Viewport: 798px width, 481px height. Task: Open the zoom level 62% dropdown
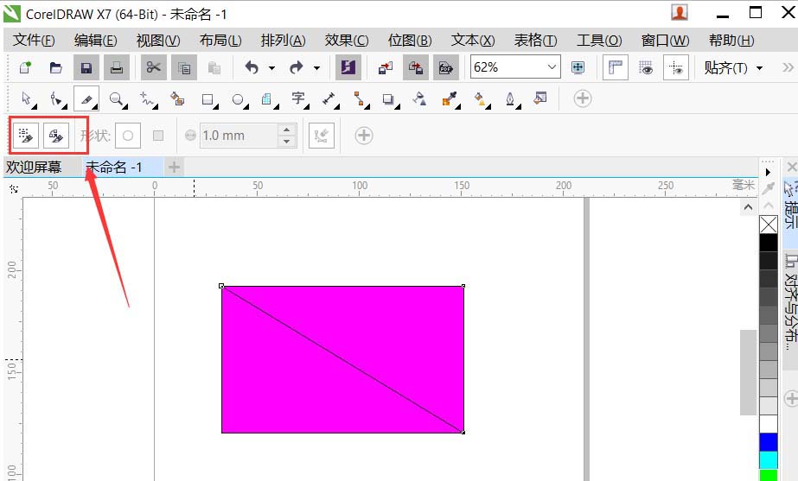pyautogui.click(x=552, y=67)
